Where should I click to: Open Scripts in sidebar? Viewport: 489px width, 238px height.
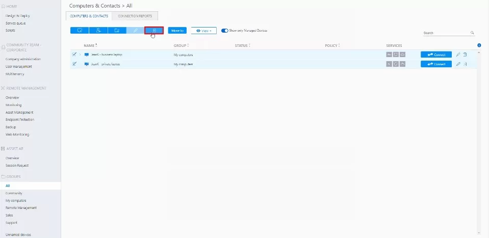10,30
